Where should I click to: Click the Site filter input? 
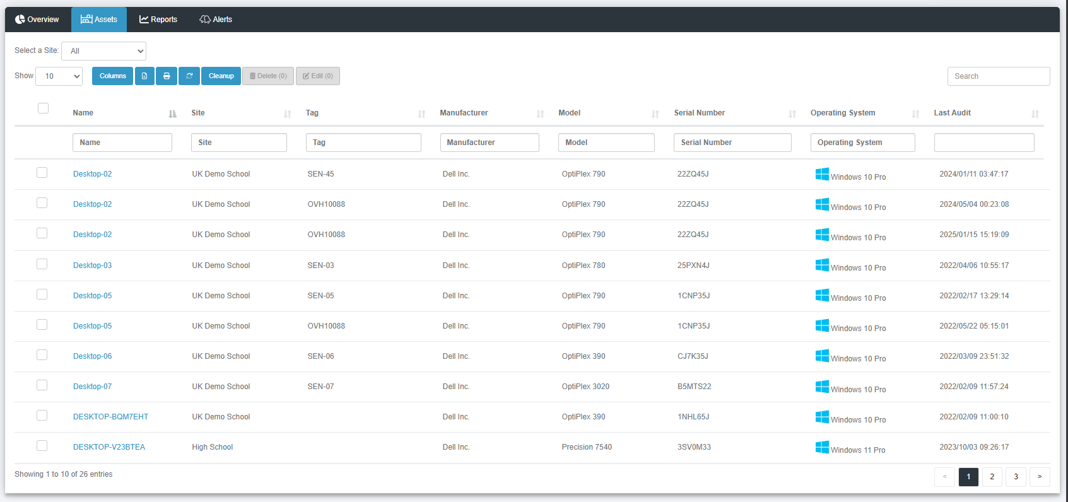click(239, 143)
